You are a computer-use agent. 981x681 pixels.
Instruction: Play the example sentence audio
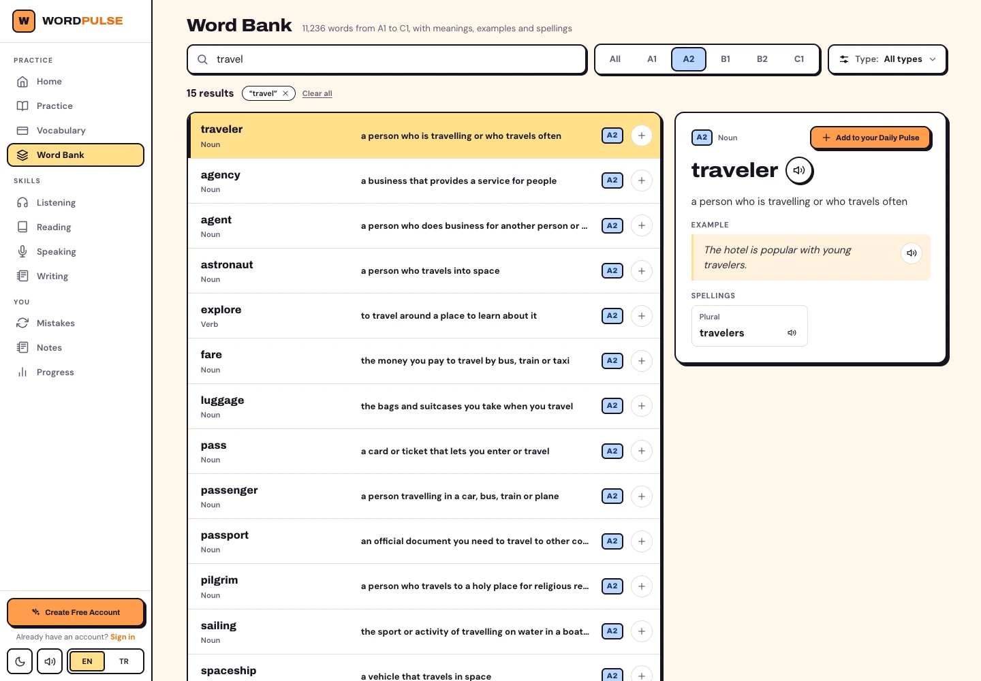point(912,253)
